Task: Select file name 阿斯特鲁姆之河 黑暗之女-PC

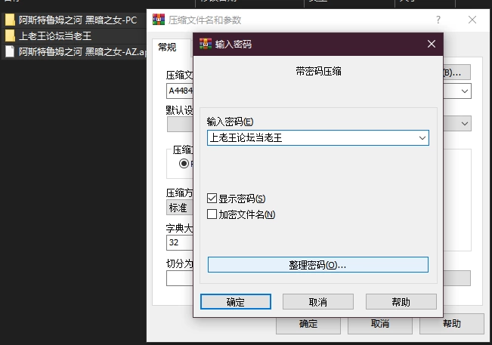Action: pyautogui.click(x=78, y=20)
